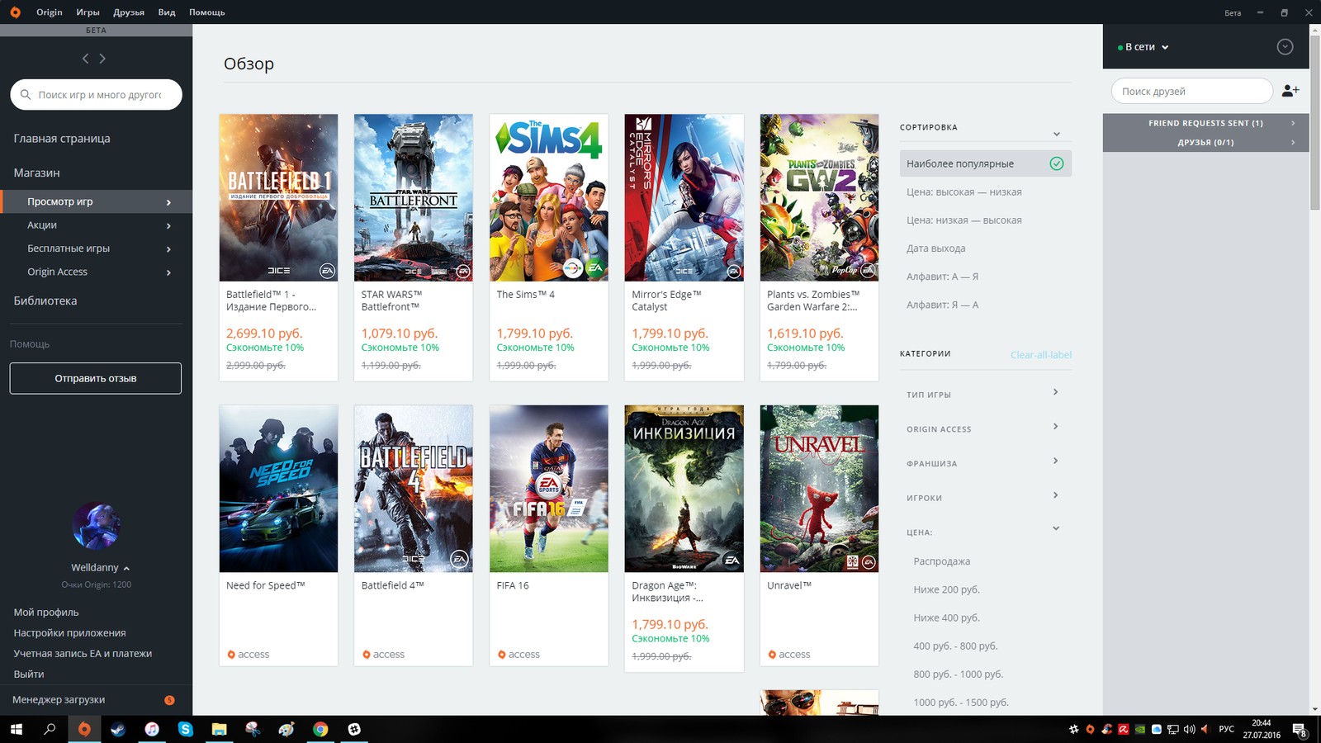Click the Origin logo in title bar

15,12
